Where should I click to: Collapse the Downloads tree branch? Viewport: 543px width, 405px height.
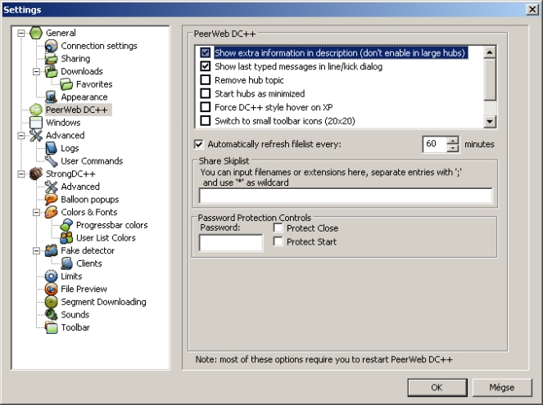(36, 72)
